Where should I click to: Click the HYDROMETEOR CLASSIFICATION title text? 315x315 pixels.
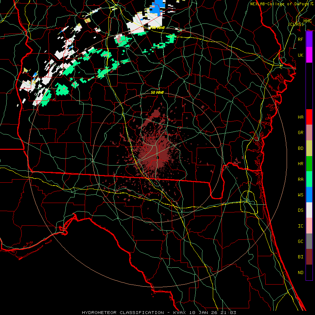tap(123, 313)
